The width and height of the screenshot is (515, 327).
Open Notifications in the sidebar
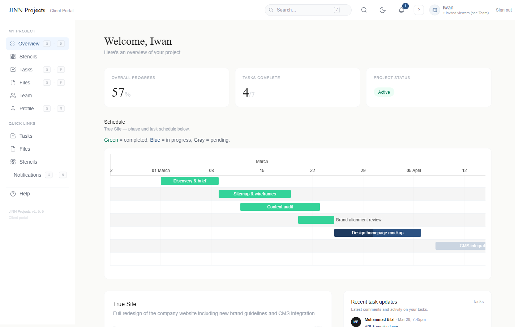[x=37, y=175]
